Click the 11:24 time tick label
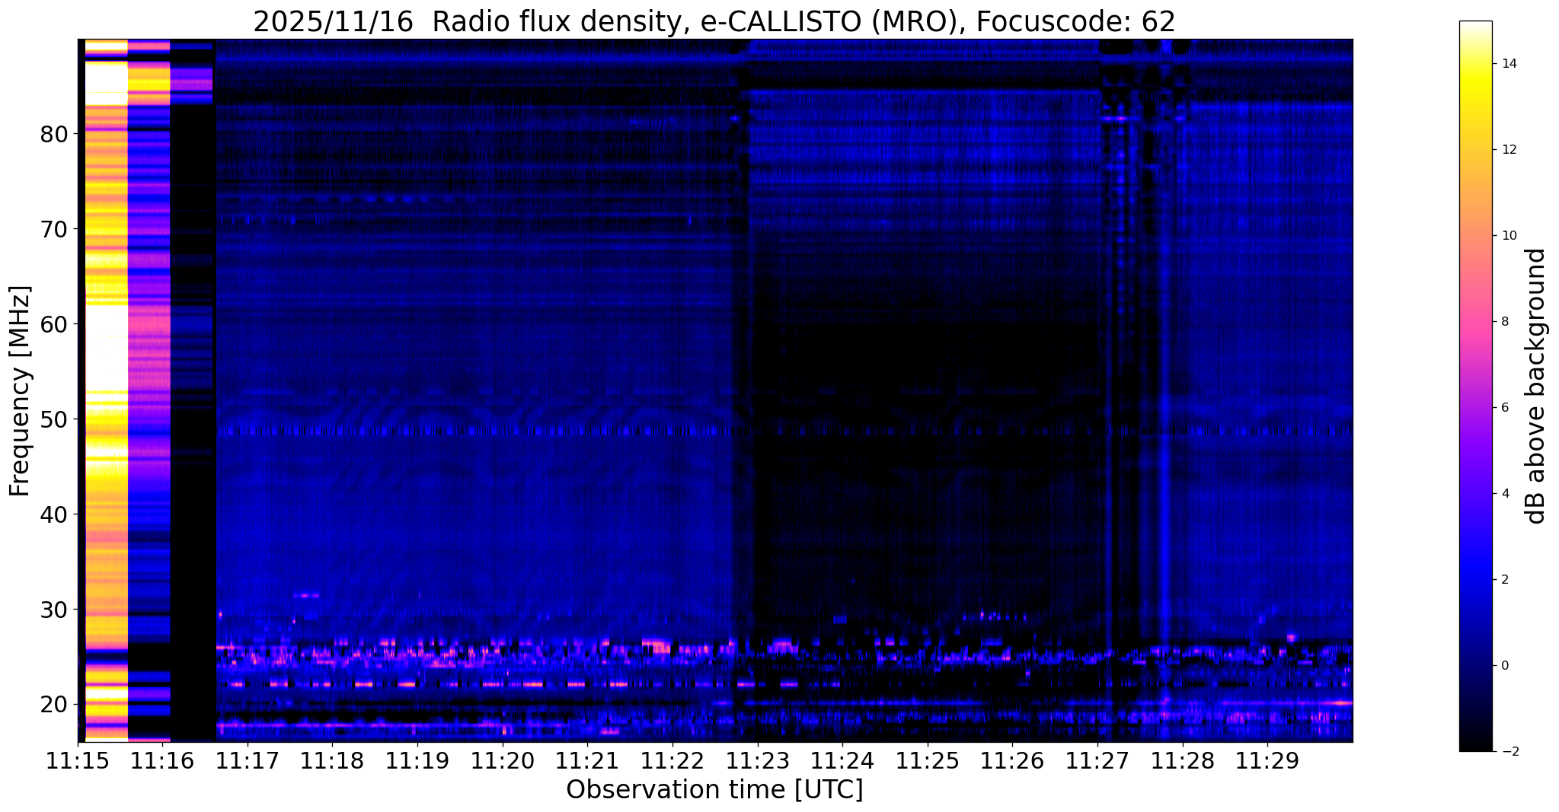 coord(842,761)
